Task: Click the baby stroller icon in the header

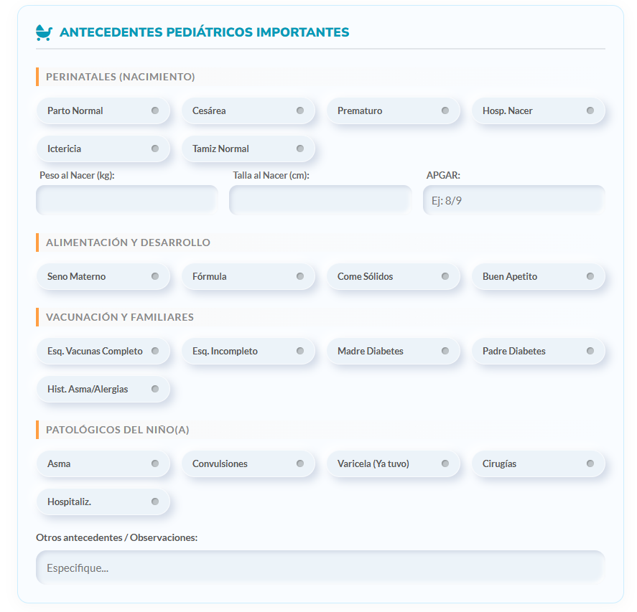Action: coord(42,32)
